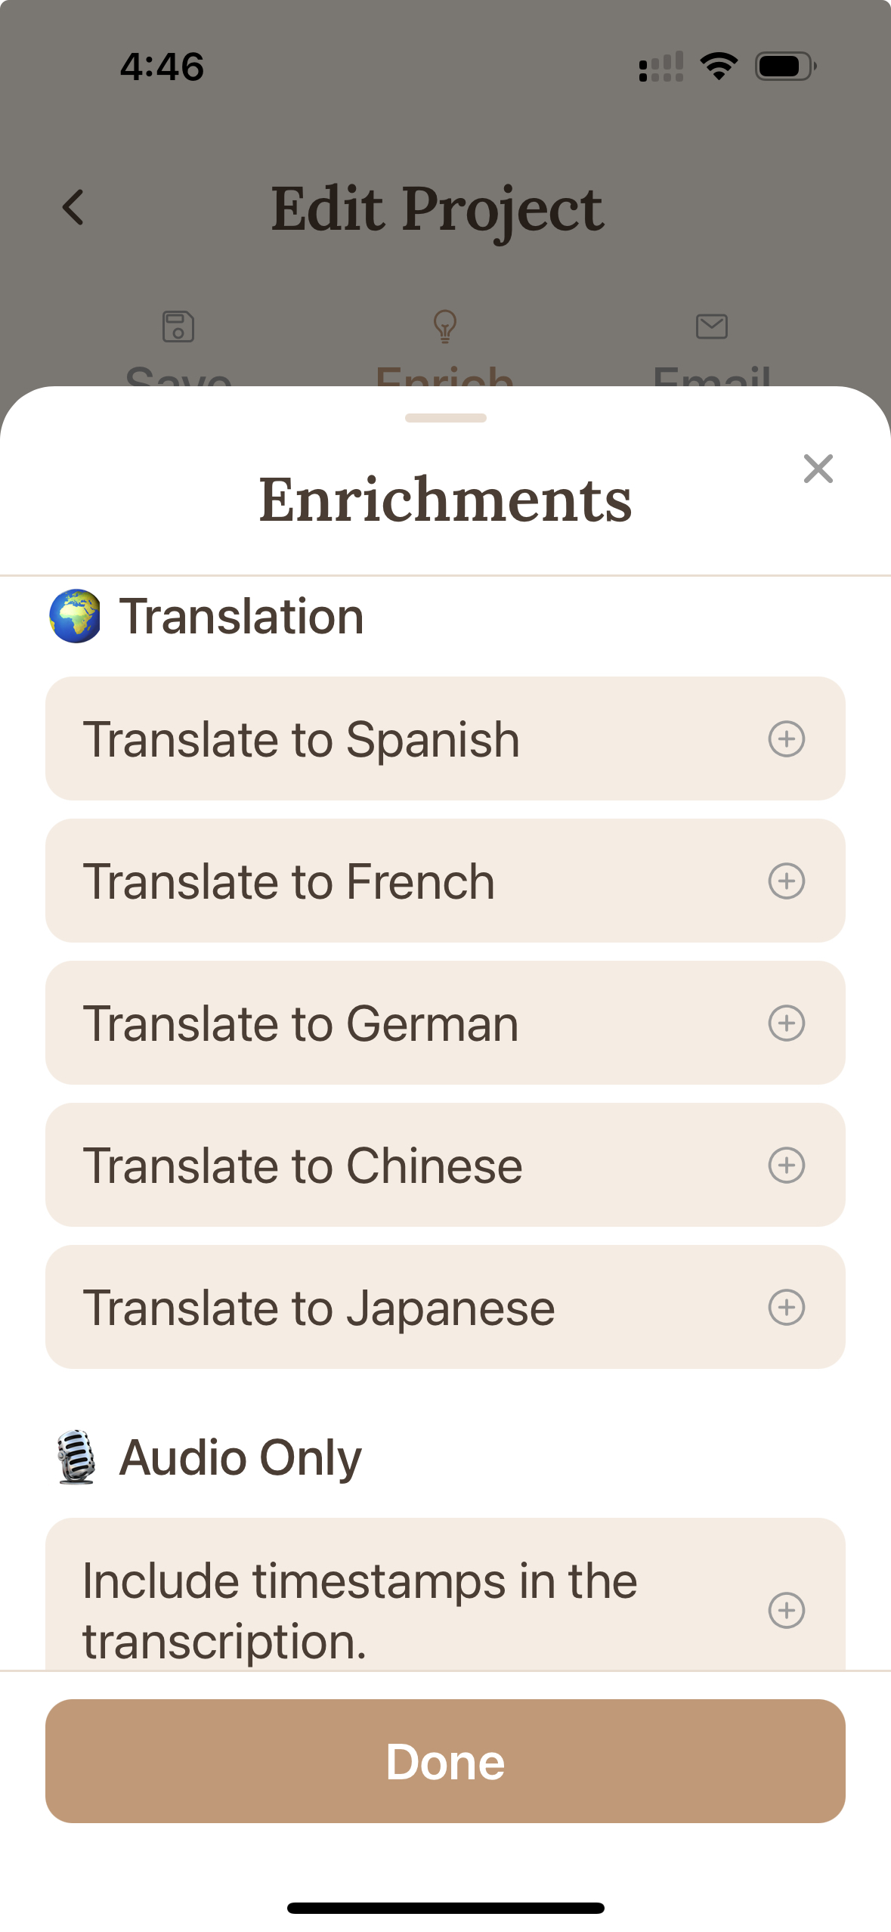The height and width of the screenshot is (1932, 891).
Task: Tap plus icon for Translate to Japanese
Action: coord(786,1307)
